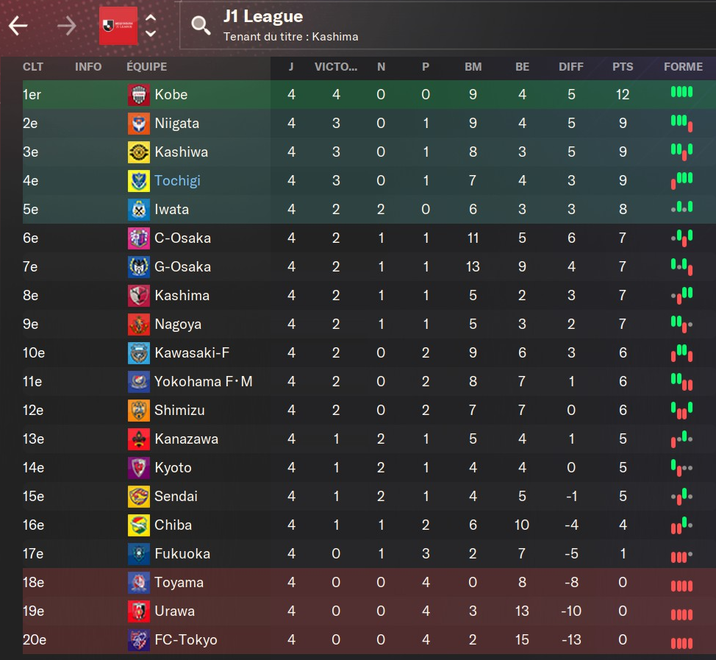Expand the competition switcher up-down chevrons
Image resolution: width=716 pixels, height=660 pixels.
pyautogui.click(x=151, y=26)
